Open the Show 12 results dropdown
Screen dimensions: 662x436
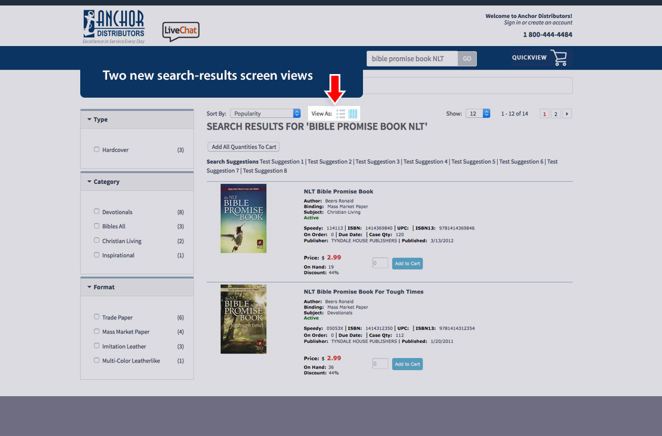478,114
